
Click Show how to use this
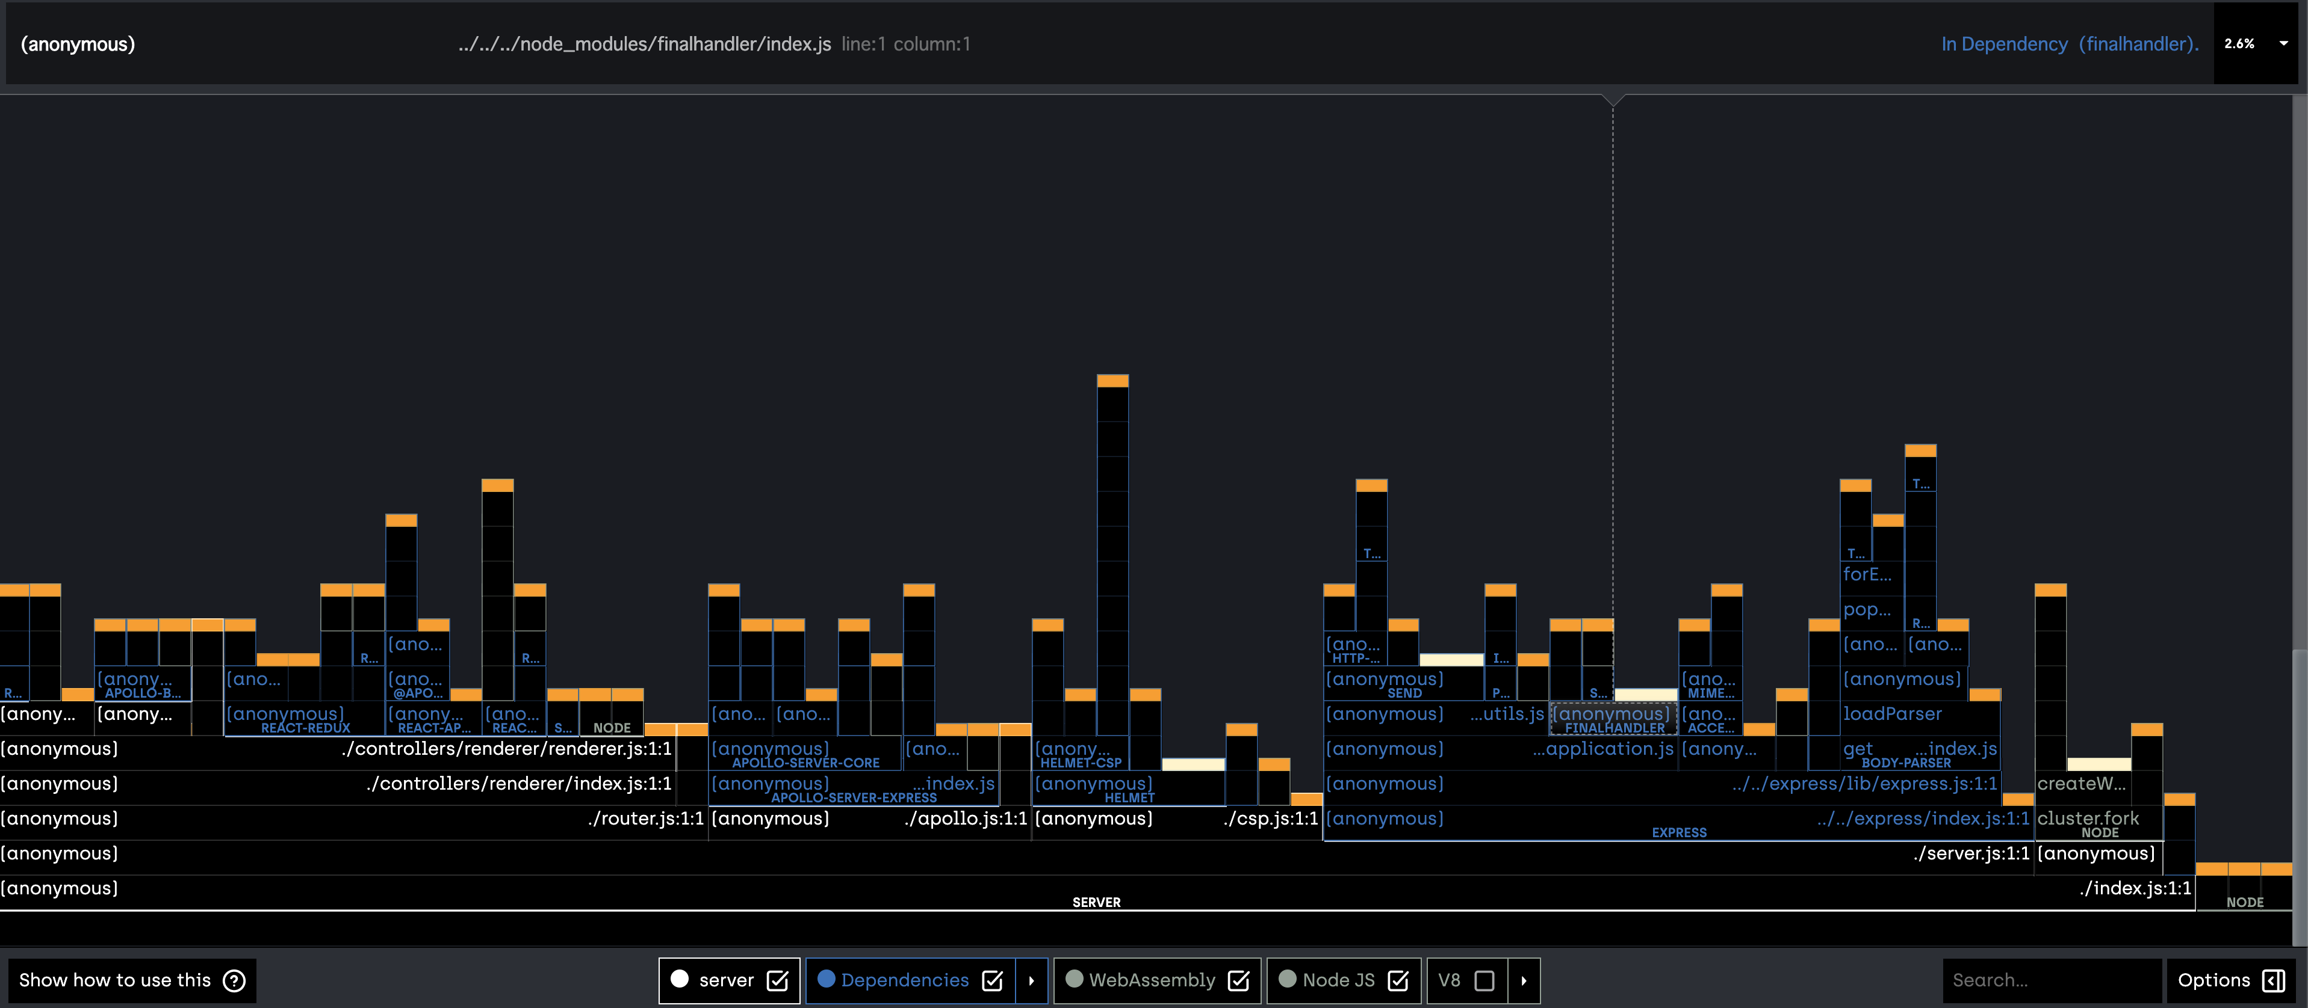pyautogui.click(x=115, y=980)
